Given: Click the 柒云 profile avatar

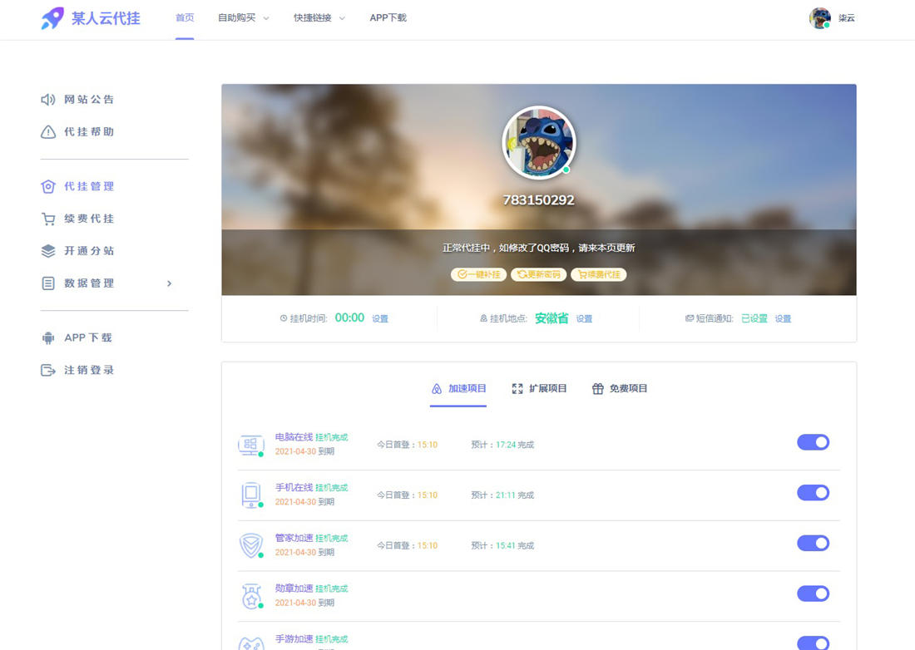Looking at the screenshot, I should click(819, 17).
